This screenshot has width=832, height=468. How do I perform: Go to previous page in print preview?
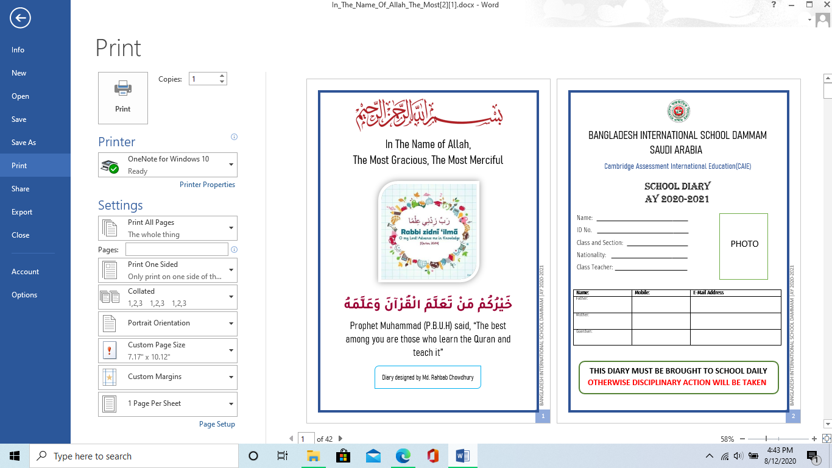point(291,438)
